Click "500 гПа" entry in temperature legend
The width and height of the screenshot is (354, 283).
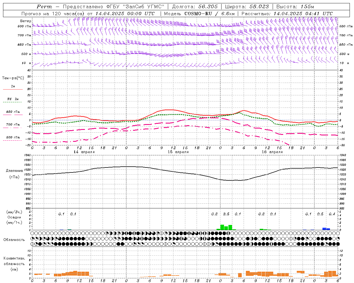pyautogui.click(x=13, y=137)
